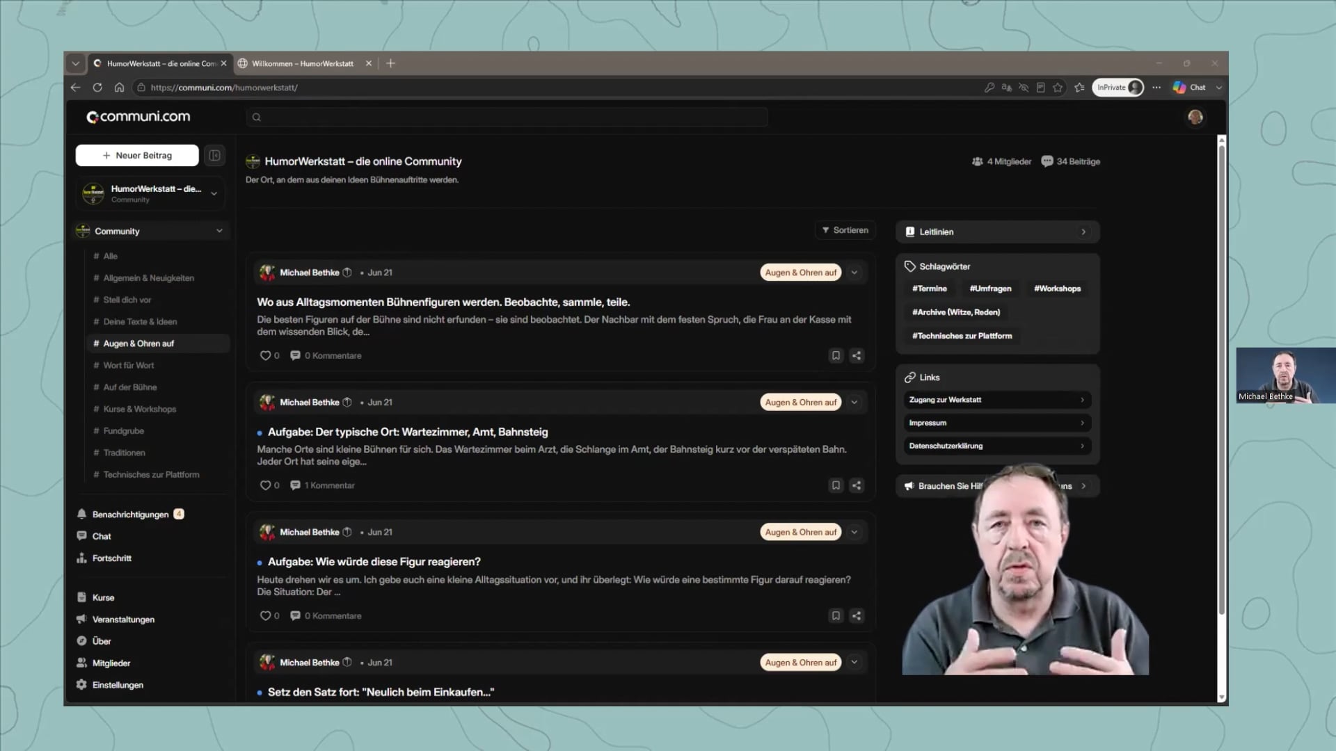Add the page to favorites with the star icon

[x=1058, y=88]
